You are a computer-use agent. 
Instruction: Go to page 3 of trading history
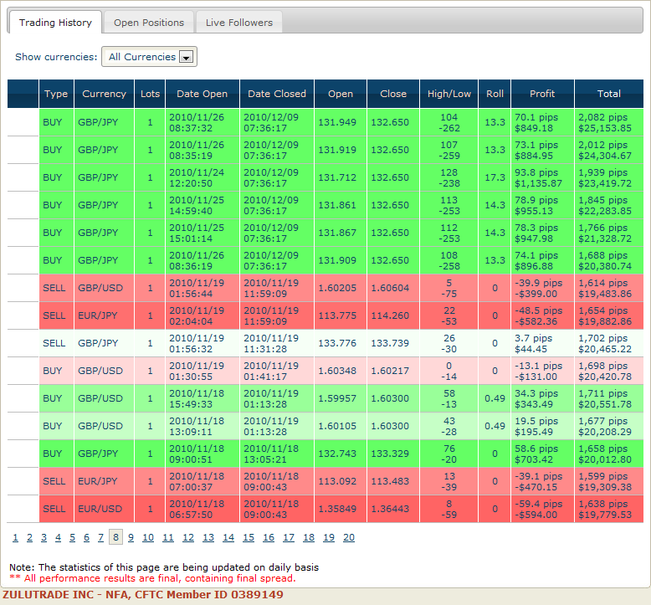[44, 537]
